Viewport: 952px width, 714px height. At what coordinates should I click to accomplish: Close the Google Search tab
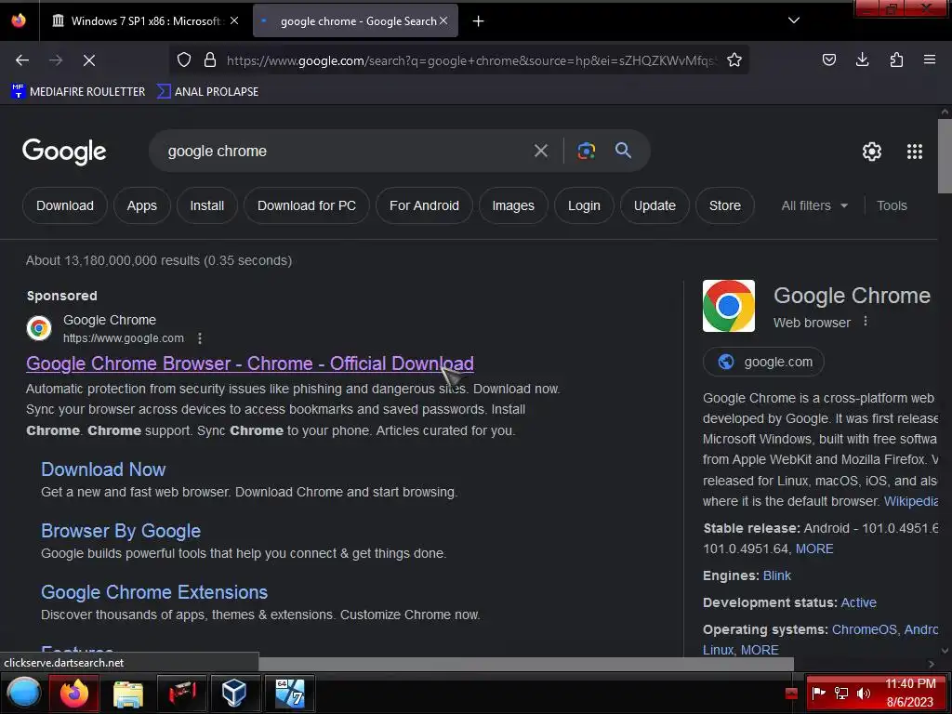[443, 20]
